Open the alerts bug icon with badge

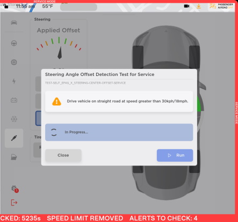click(15, 189)
